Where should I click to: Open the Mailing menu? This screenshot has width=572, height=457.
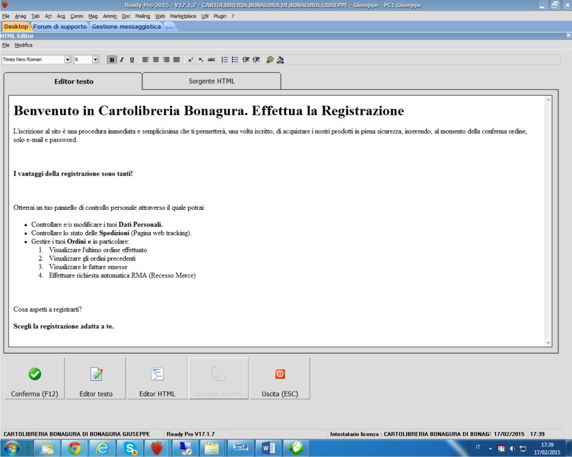[x=142, y=16]
